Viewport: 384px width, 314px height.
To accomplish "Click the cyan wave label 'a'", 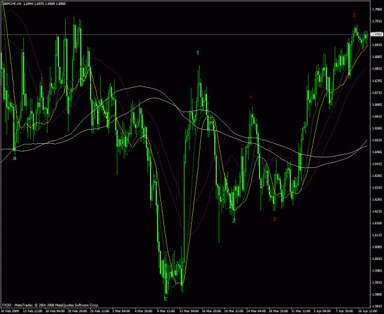I will coord(15,158).
